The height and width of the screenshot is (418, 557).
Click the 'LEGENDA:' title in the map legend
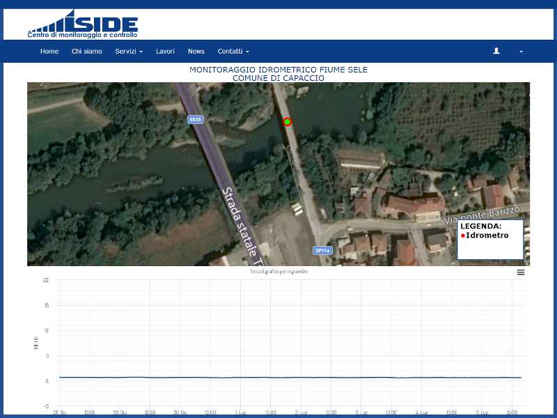(x=481, y=226)
